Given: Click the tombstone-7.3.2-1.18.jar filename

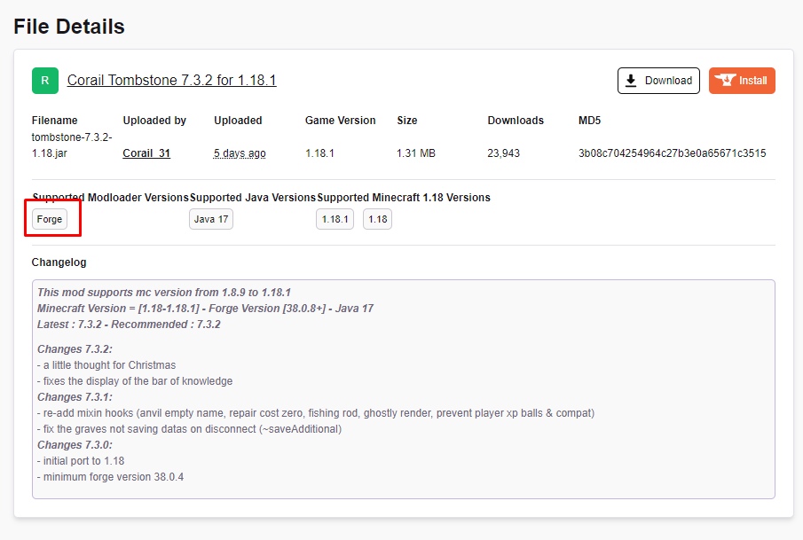Looking at the screenshot, I should (x=72, y=145).
